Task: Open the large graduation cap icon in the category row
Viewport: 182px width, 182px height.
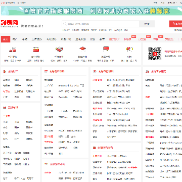Action: pyautogui.click(x=82, y=50)
